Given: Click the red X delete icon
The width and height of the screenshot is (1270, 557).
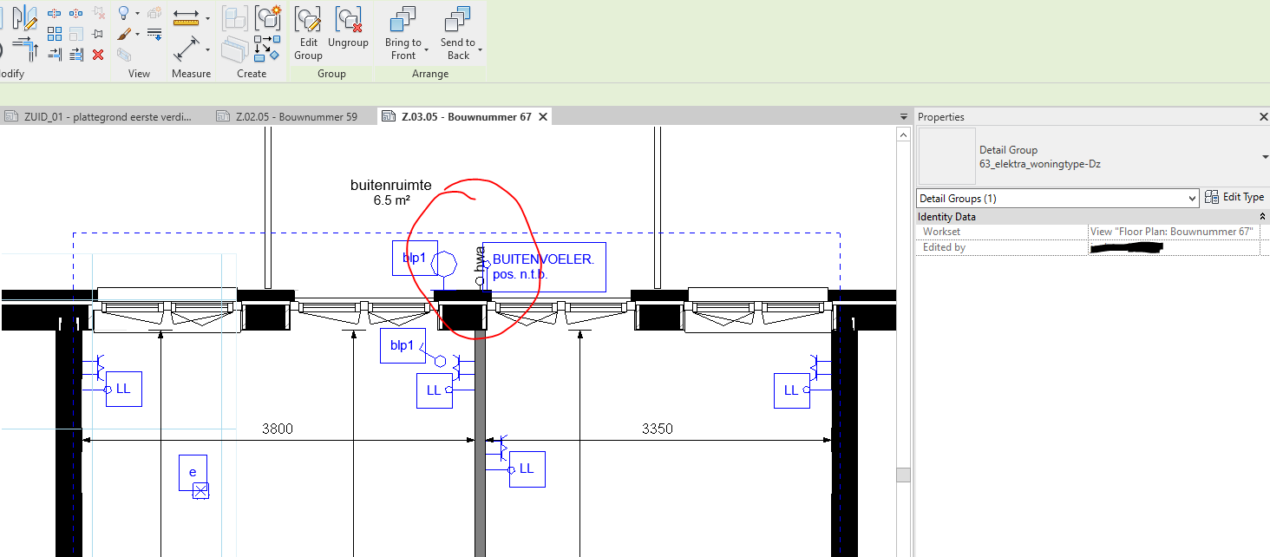Looking at the screenshot, I should pyautogui.click(x=98, y=55).
